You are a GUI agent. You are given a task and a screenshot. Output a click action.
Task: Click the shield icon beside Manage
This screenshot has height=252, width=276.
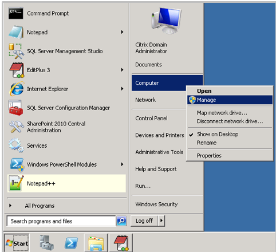192,100
